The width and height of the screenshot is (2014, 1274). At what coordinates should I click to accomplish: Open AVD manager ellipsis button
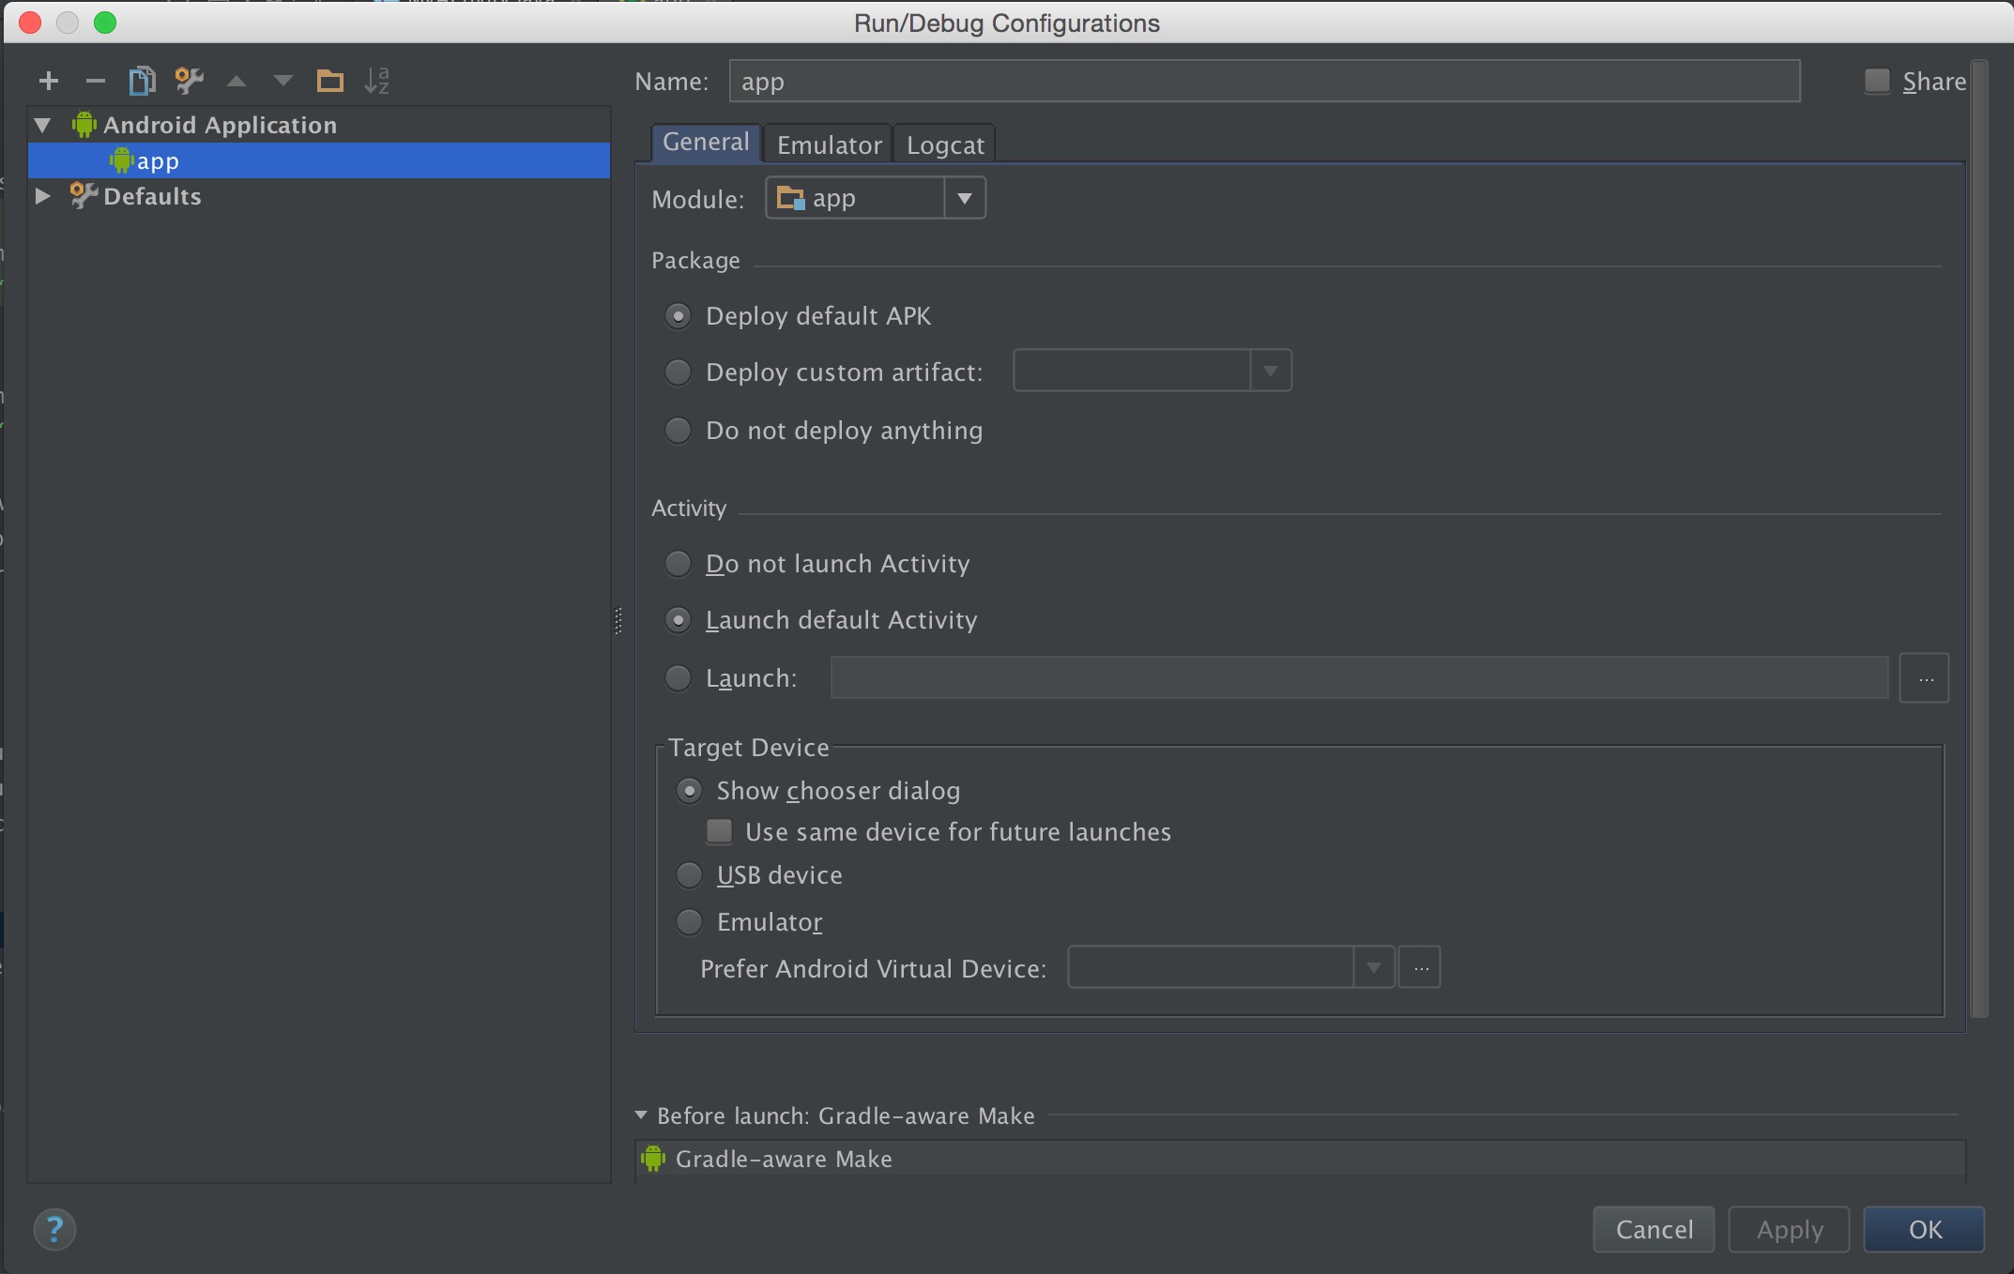point(1420,967)
